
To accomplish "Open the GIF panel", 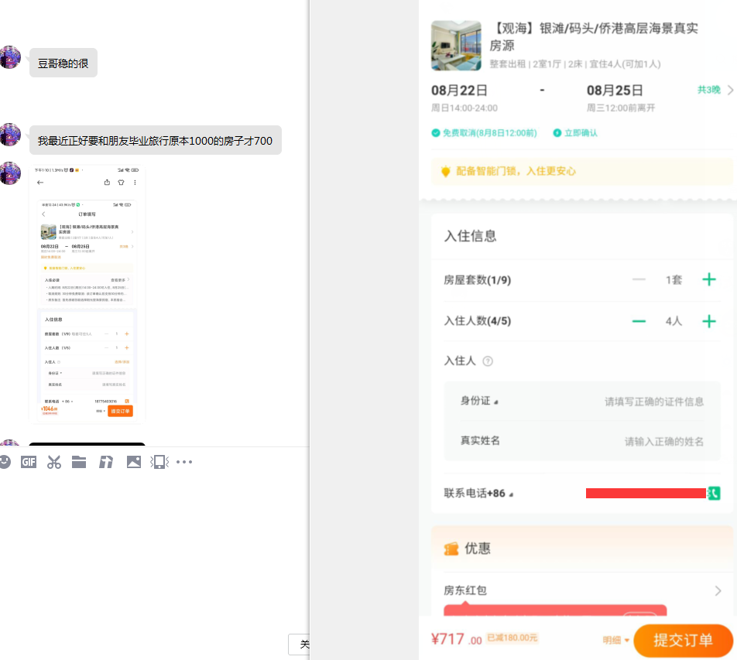I will click(29, 461).
